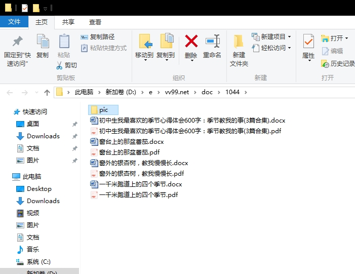The image size is (355, 274).
Task: Select 初中生我最喜欢的季节心得体会600字 docx file
Action: (x=188, y=120)
